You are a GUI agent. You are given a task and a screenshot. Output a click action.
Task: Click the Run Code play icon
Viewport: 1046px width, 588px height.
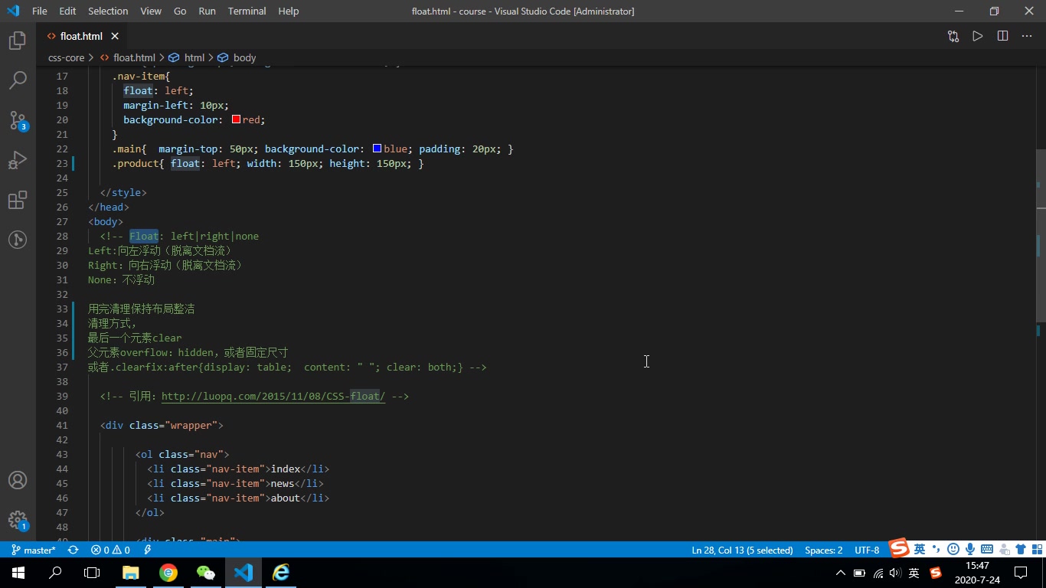(978, 36)
